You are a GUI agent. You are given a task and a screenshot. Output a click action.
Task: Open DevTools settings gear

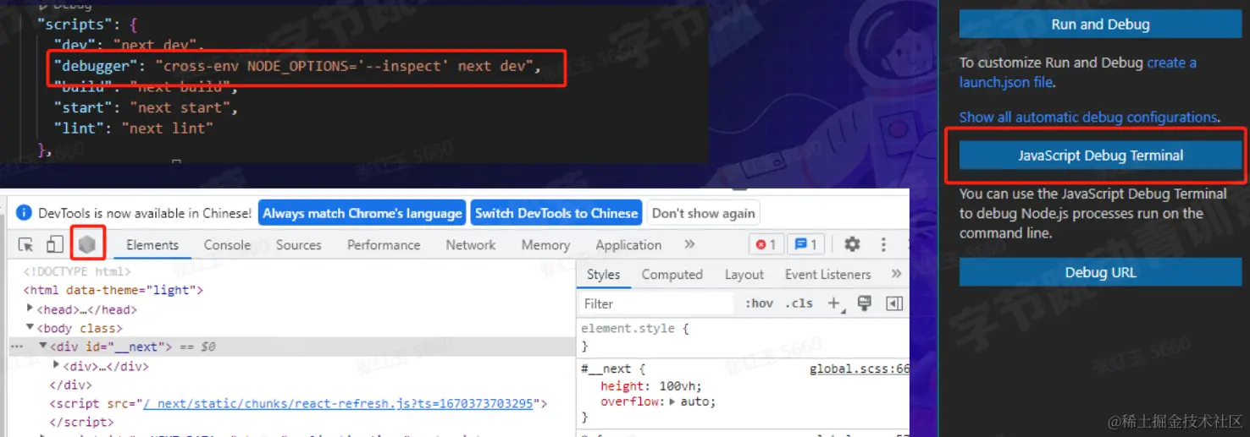tap(852, 244)
